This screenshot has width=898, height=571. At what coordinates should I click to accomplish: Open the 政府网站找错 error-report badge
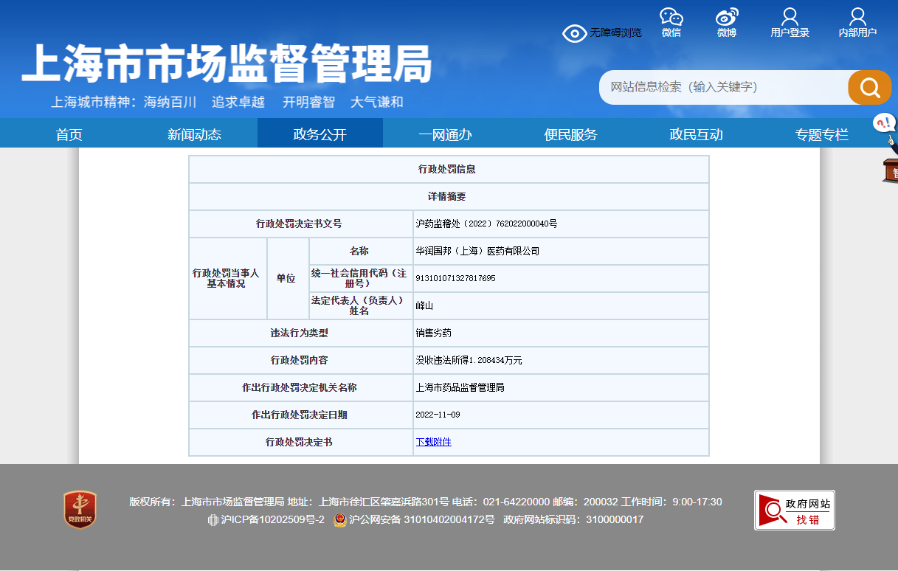[x=794, y=510]
